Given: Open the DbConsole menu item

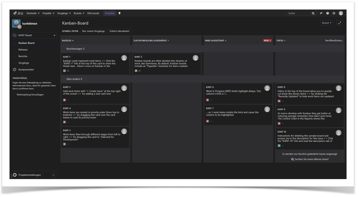Looking at the screenshot, I should [x=93, y=13].
